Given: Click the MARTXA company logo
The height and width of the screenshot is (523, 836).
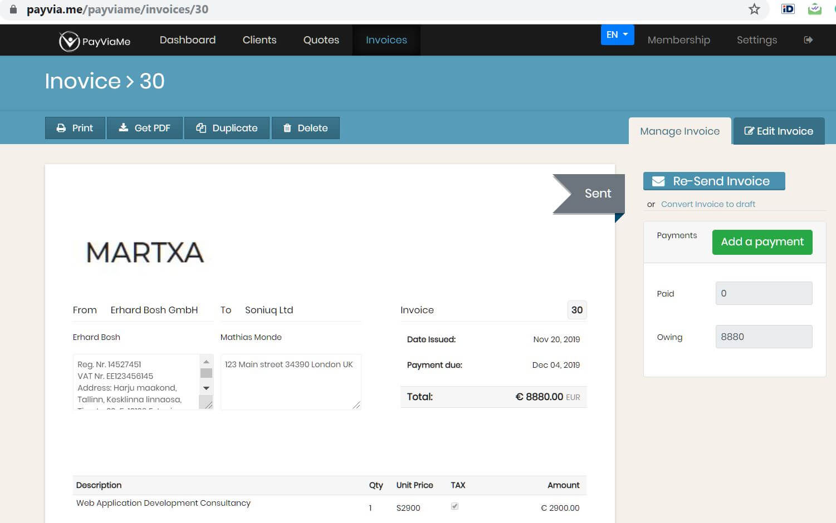Looking at the screenshot, I should point(145,253).
